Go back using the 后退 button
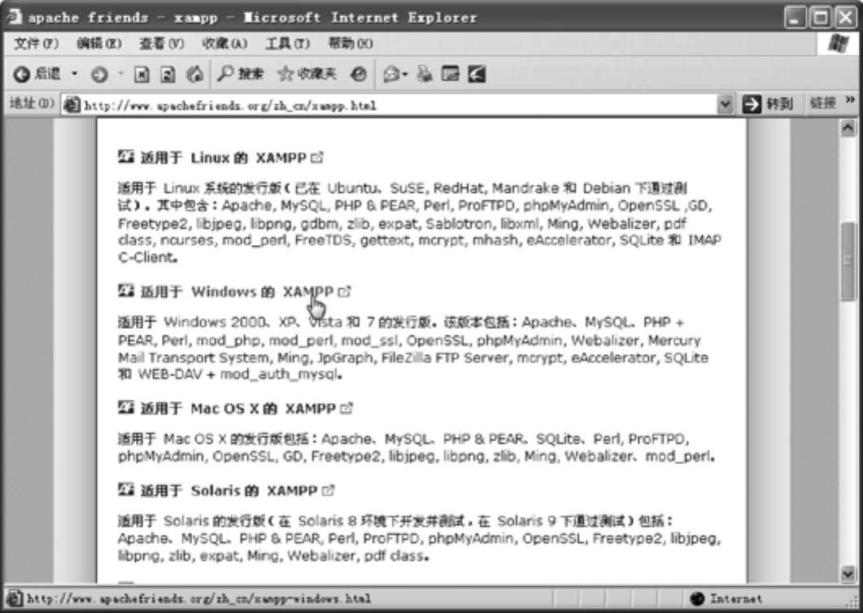 click(x=37, y=74)
